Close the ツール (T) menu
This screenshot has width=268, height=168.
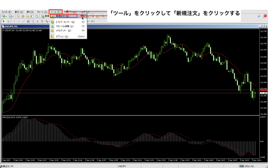[55, 12]
